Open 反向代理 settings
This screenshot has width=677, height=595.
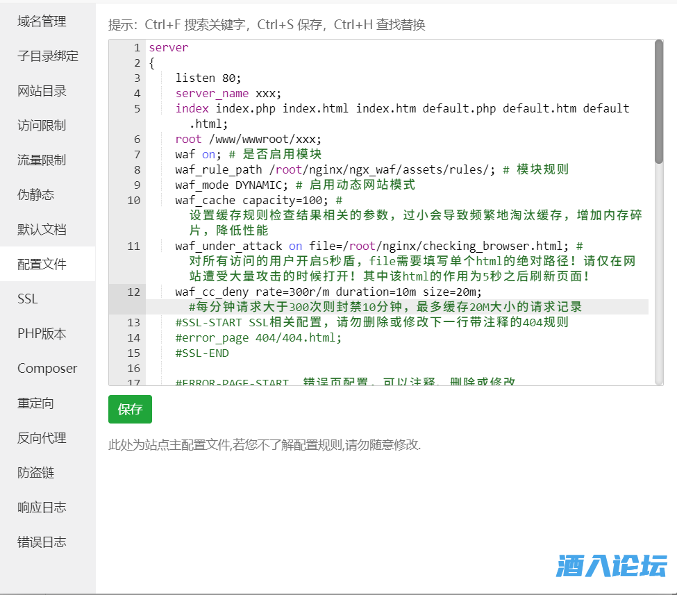click(42, 438)
